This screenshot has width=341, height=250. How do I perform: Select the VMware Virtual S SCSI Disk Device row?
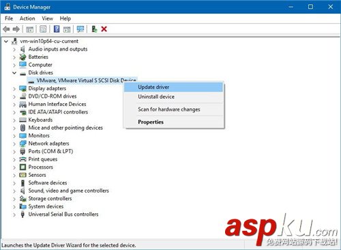82,81
